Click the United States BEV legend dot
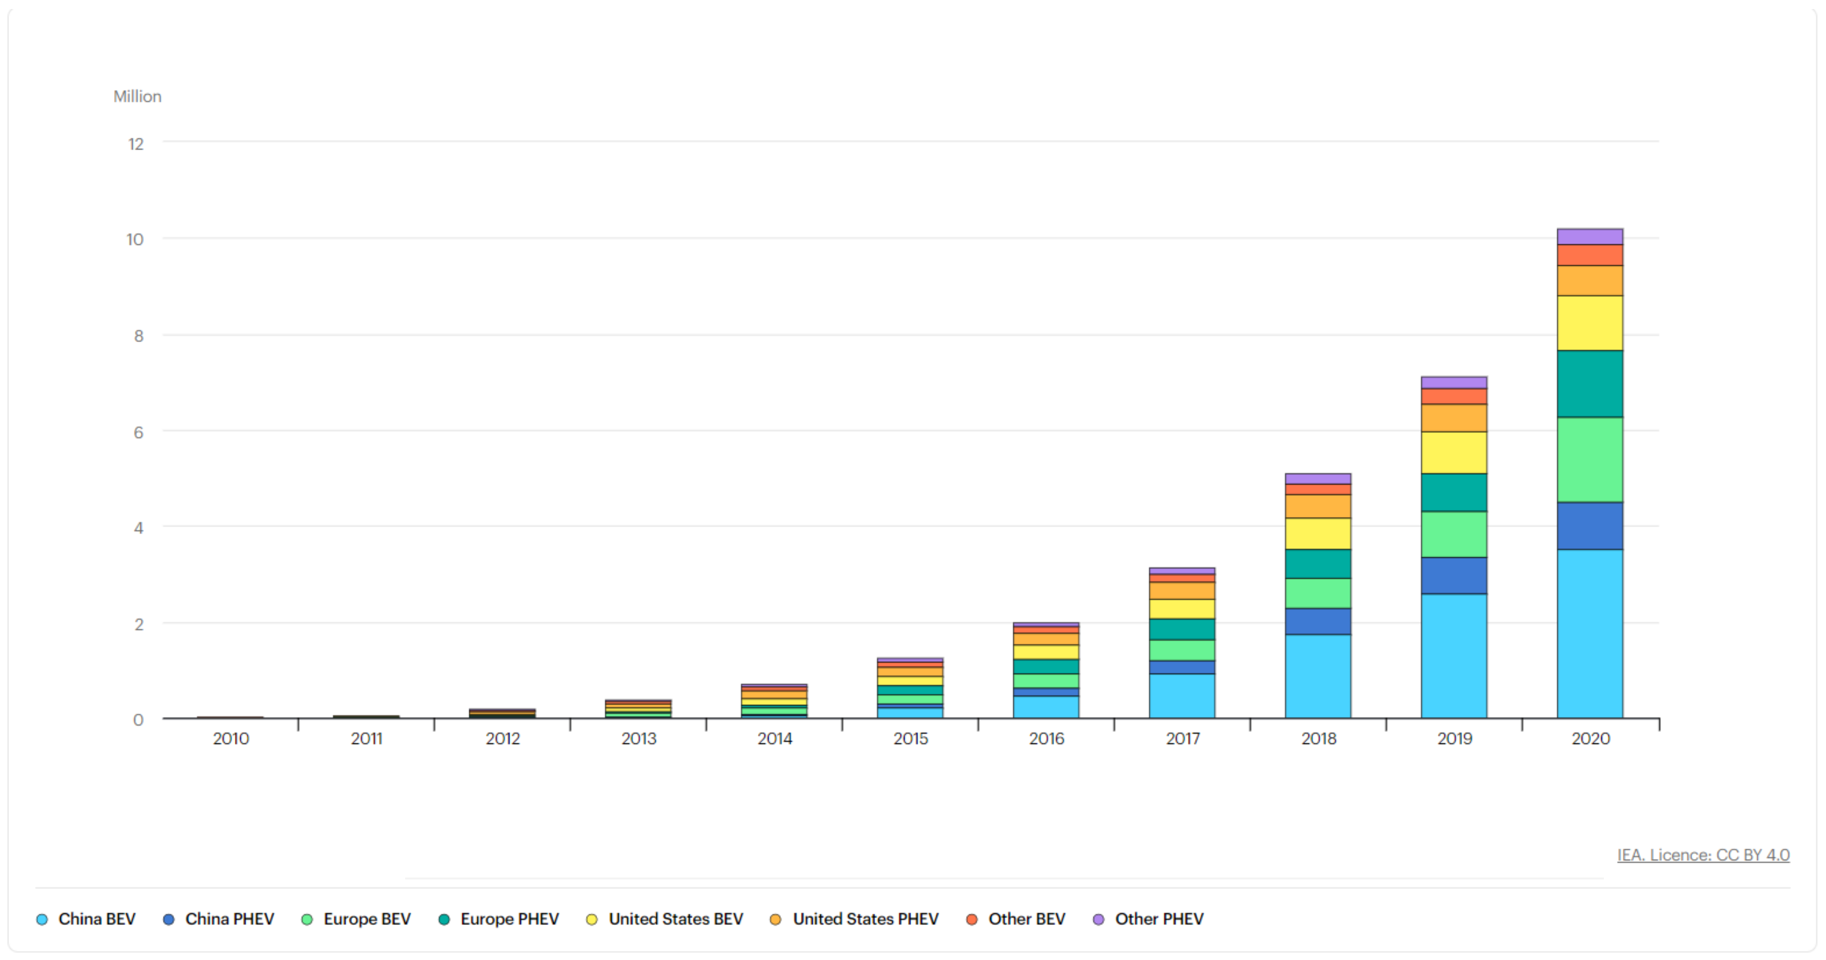This screenshot has height=960, width=1826. 591,919
